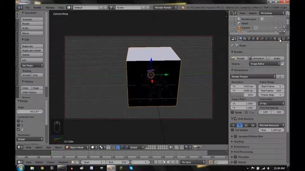Open the Image Editor display dropdown
The height and width of the screenshot is (171, 305).
point(264,64)
